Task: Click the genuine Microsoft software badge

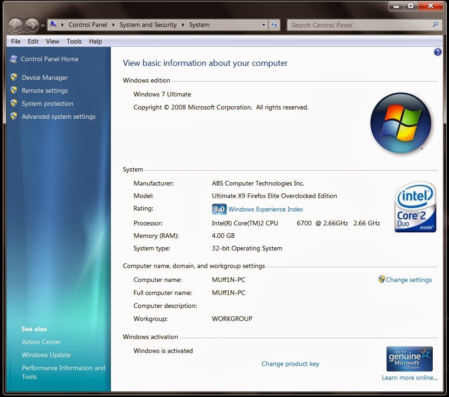Action: tap(410, 359)
